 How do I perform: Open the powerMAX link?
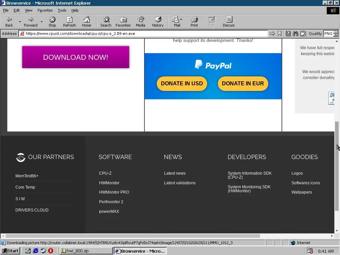[109, 211]
